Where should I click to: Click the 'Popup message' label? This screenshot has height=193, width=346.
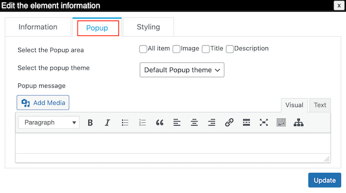[x=42, y=86]
